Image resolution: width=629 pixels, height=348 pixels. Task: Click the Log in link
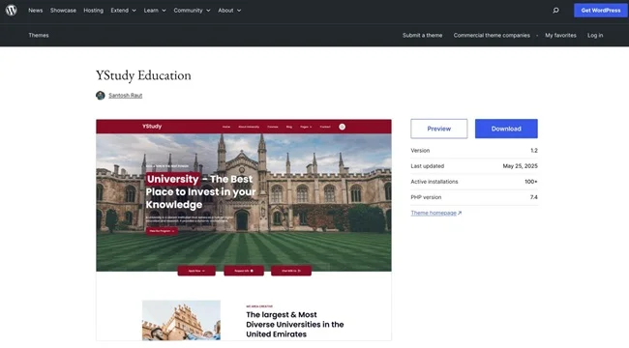595,35
